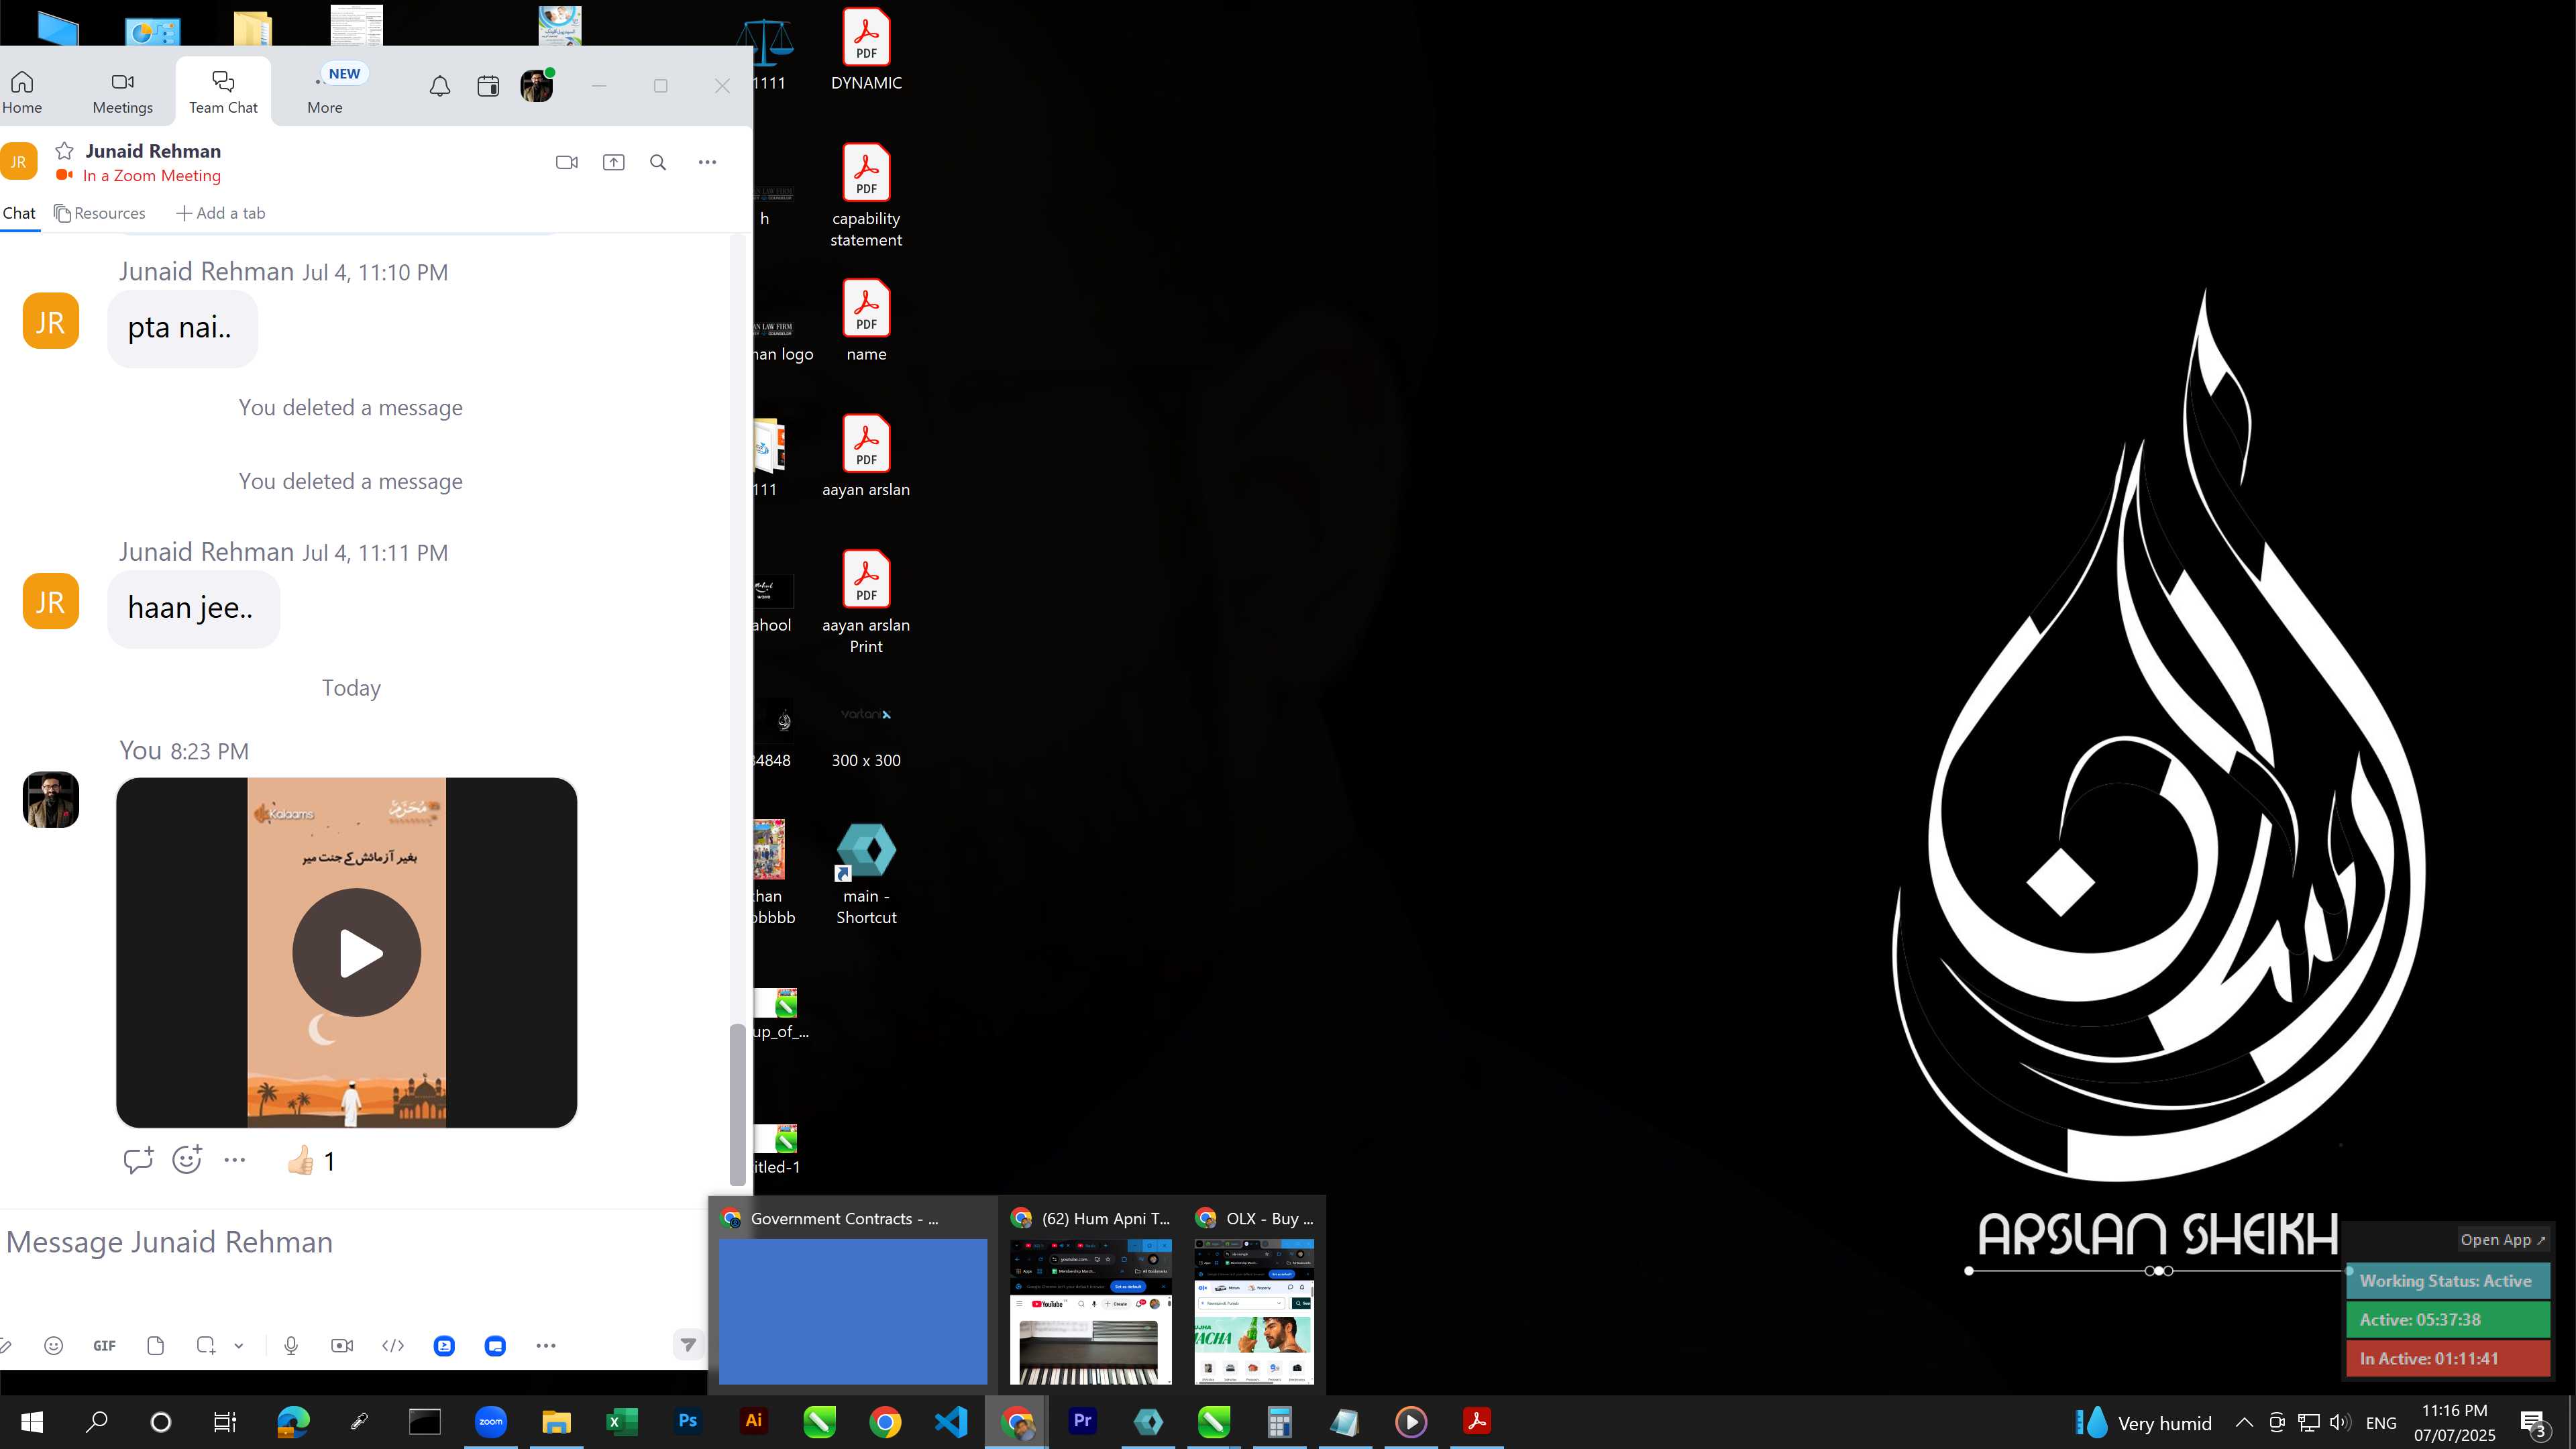Launch Photoshop from the taskbar
Viewport: 2576px width, 1449px height.
[x=687, y=1421]
